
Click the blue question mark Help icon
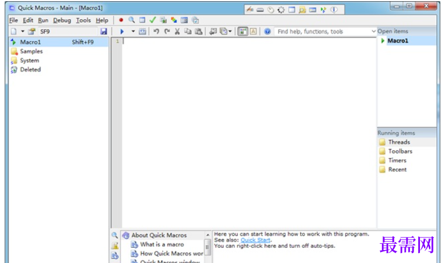(267, 31)
